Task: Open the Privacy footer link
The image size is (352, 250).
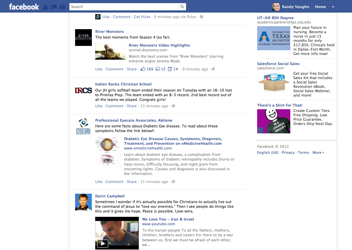Action: pyautogui.click(x=288, y=152)
